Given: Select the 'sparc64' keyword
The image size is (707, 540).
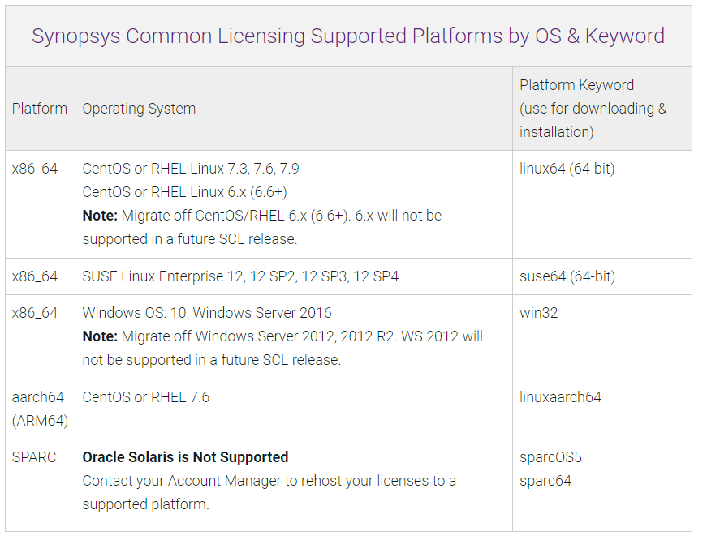Looking at the screenshot, I should [545, 481].
